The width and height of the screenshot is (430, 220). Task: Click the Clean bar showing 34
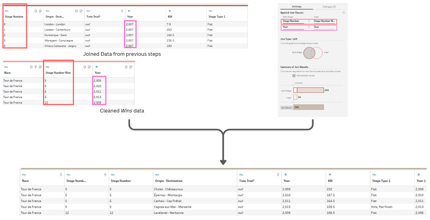tap(295, 97)
